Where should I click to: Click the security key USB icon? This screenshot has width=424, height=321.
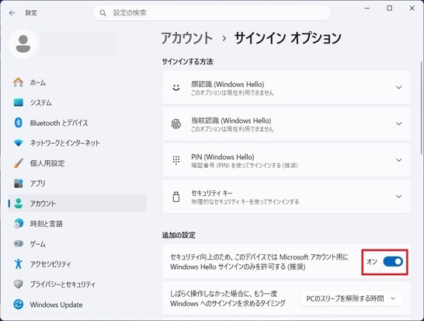[176, 197]
